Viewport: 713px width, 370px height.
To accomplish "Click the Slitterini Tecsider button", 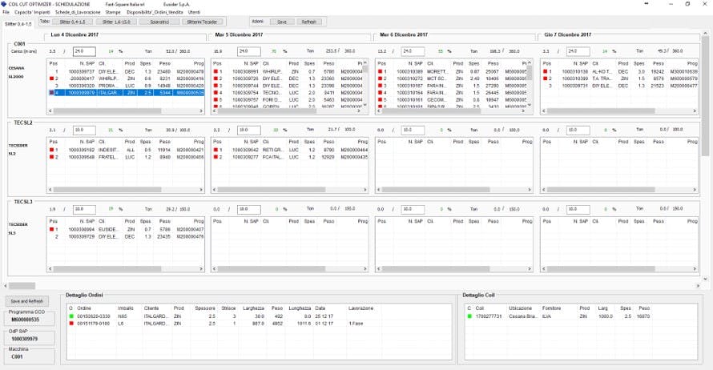I will 202,22.
